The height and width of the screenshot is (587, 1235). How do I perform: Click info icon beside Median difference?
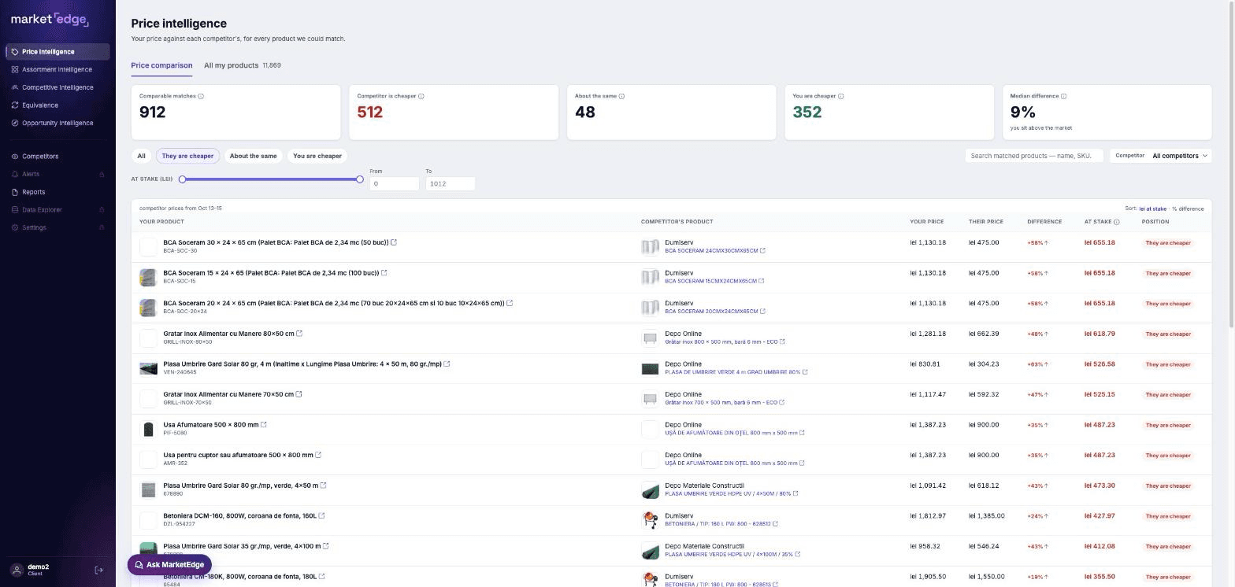[x=1063, y=96]
